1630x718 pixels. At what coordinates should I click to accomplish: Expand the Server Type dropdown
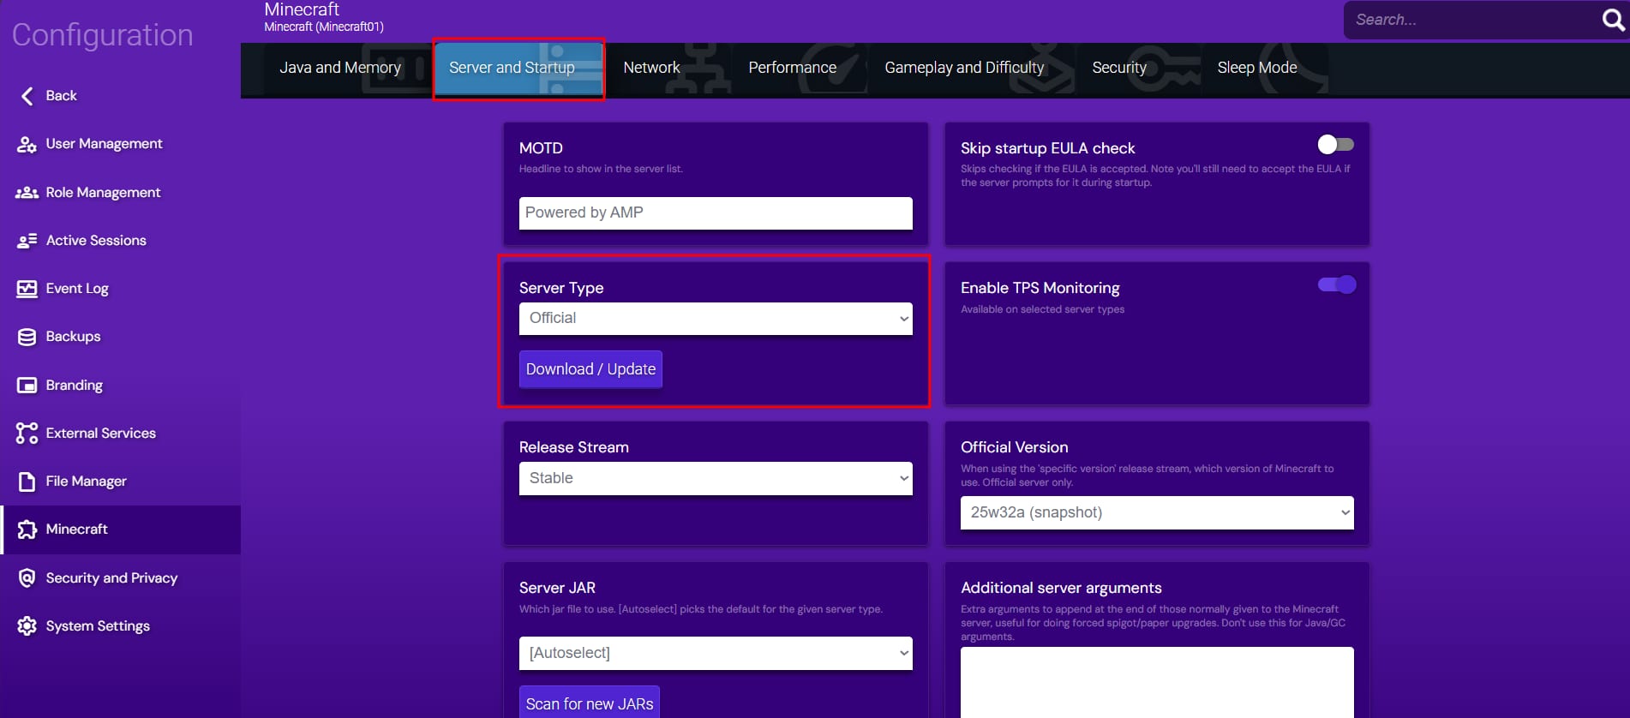tap(715, 319)
